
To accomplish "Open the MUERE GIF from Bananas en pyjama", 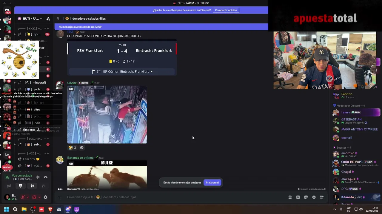I will (107, 174).
